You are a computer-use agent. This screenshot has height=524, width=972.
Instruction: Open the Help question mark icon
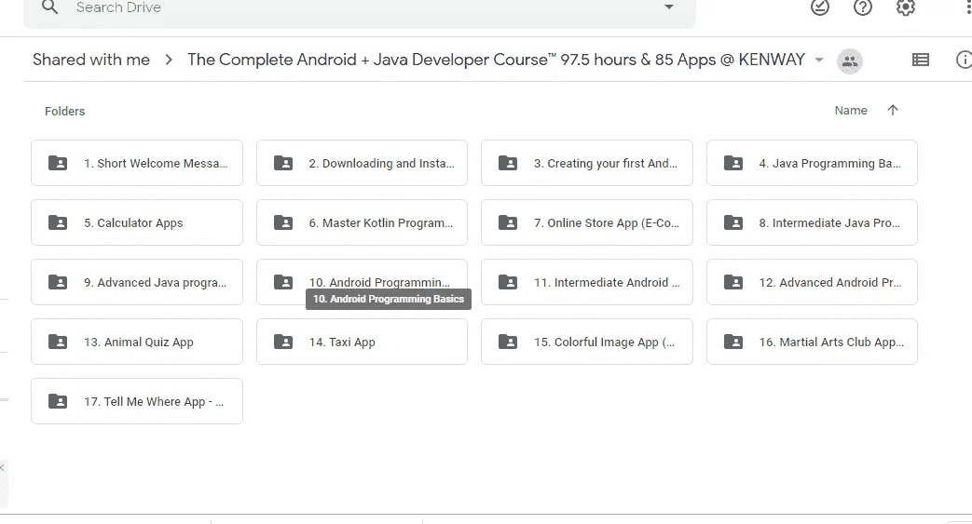pos(862,7)
